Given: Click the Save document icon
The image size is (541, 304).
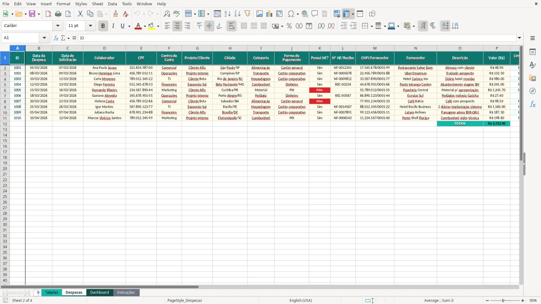Looking at the screenshot, I should (32, 14).
